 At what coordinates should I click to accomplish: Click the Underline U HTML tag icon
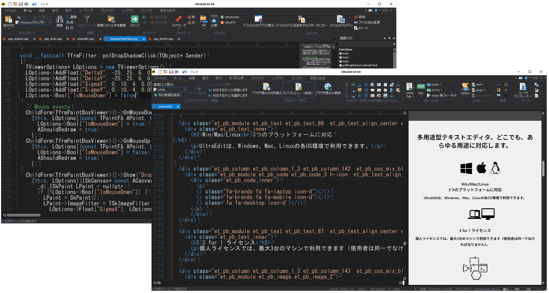(x=347, y=95)
